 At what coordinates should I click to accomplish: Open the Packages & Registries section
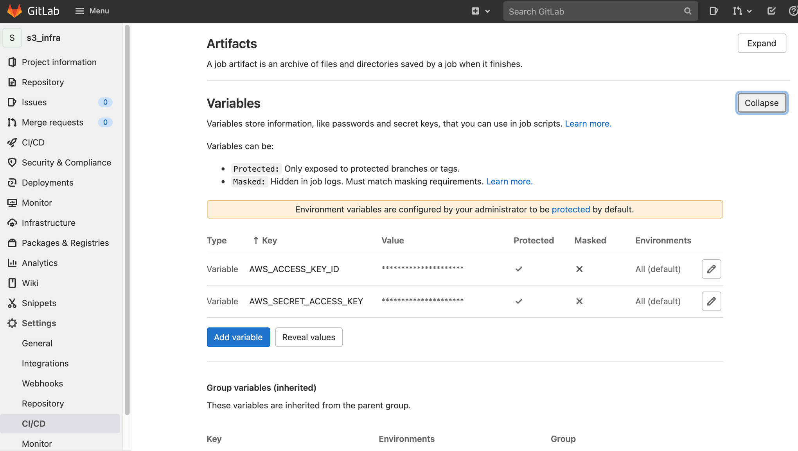tap(65, 243)
